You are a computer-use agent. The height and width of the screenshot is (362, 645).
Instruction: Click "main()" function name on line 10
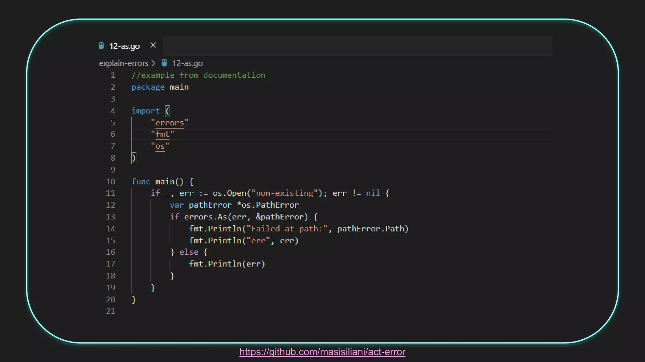tap(169, 182)
